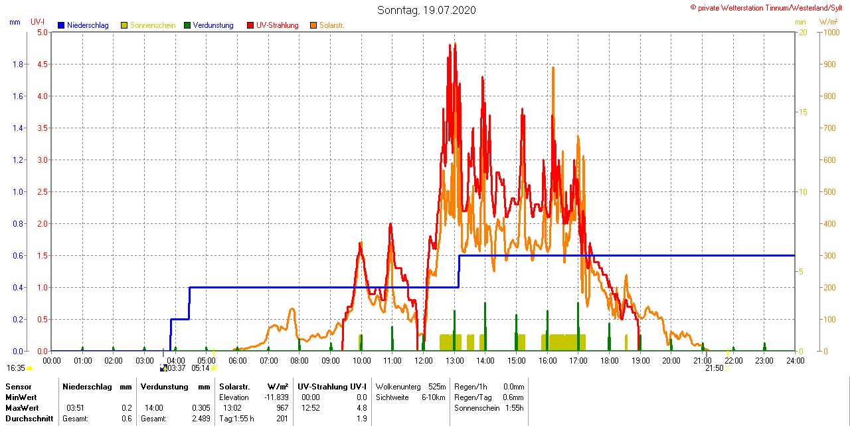This screenshot has width=850, height=426.
Task: Click the 2.489 Verdunstung total value
Action: tap(201, 419)
